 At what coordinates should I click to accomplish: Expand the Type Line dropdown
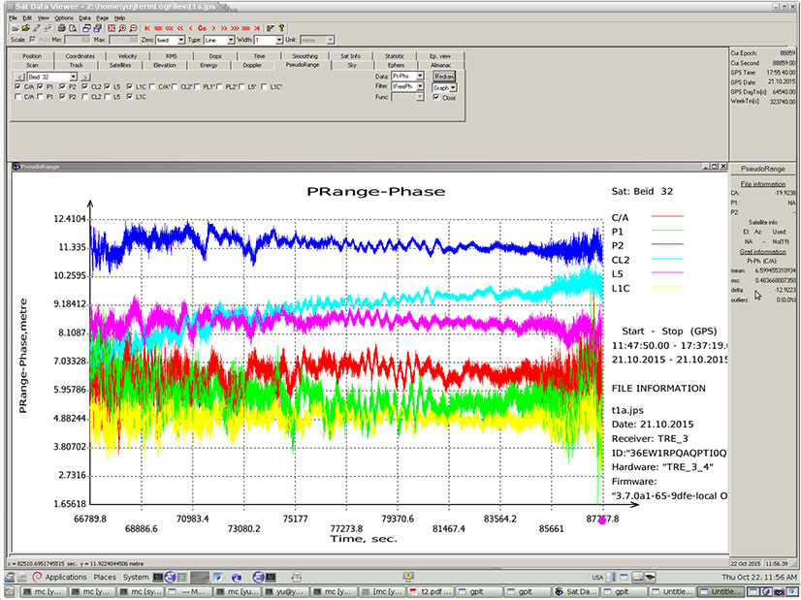230,40
